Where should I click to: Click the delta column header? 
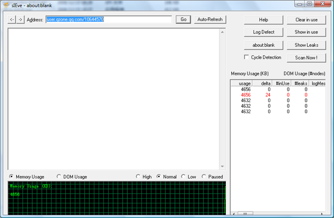coord(263,83)
